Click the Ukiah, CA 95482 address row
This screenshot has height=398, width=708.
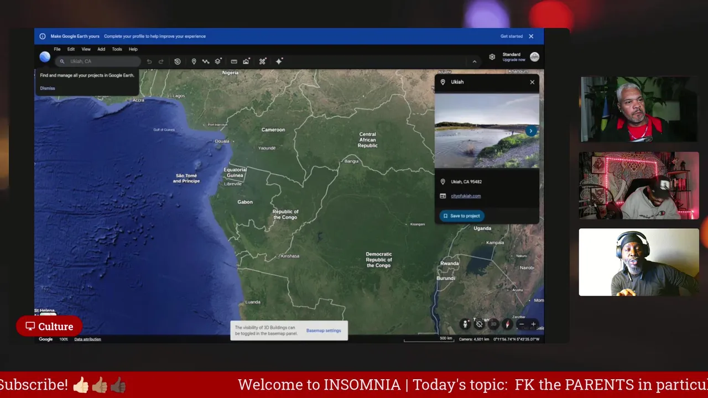point(487,182)
